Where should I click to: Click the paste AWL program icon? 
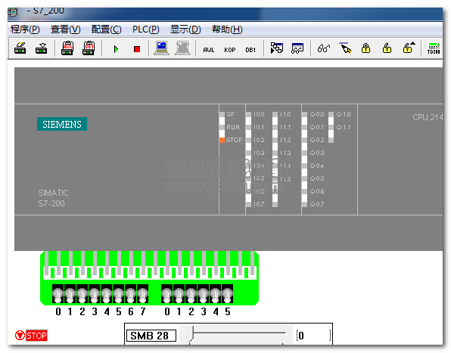click(x=67, y=48)
